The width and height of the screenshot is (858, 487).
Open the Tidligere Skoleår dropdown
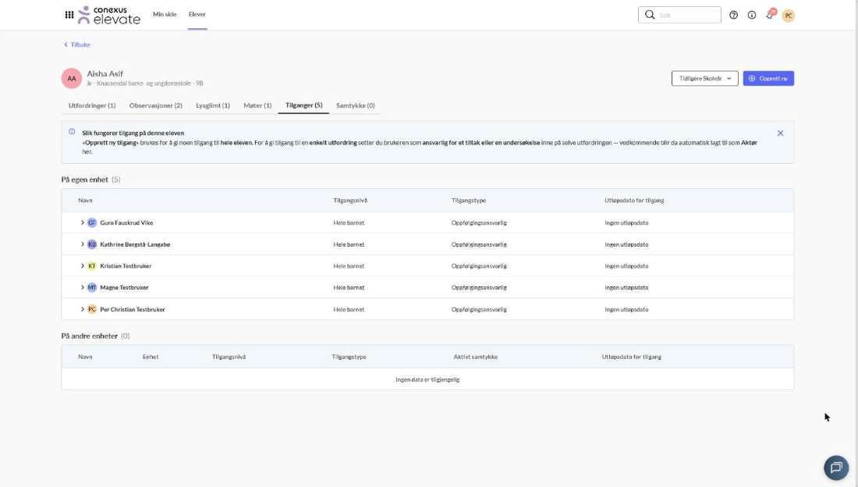(x=705, y=78)
